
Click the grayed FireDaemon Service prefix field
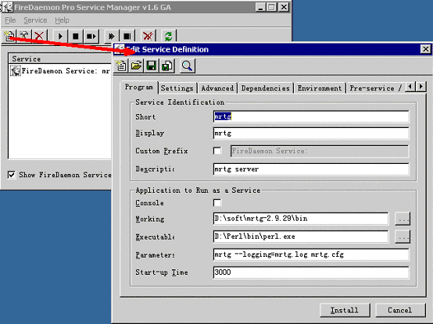[320, 151]
